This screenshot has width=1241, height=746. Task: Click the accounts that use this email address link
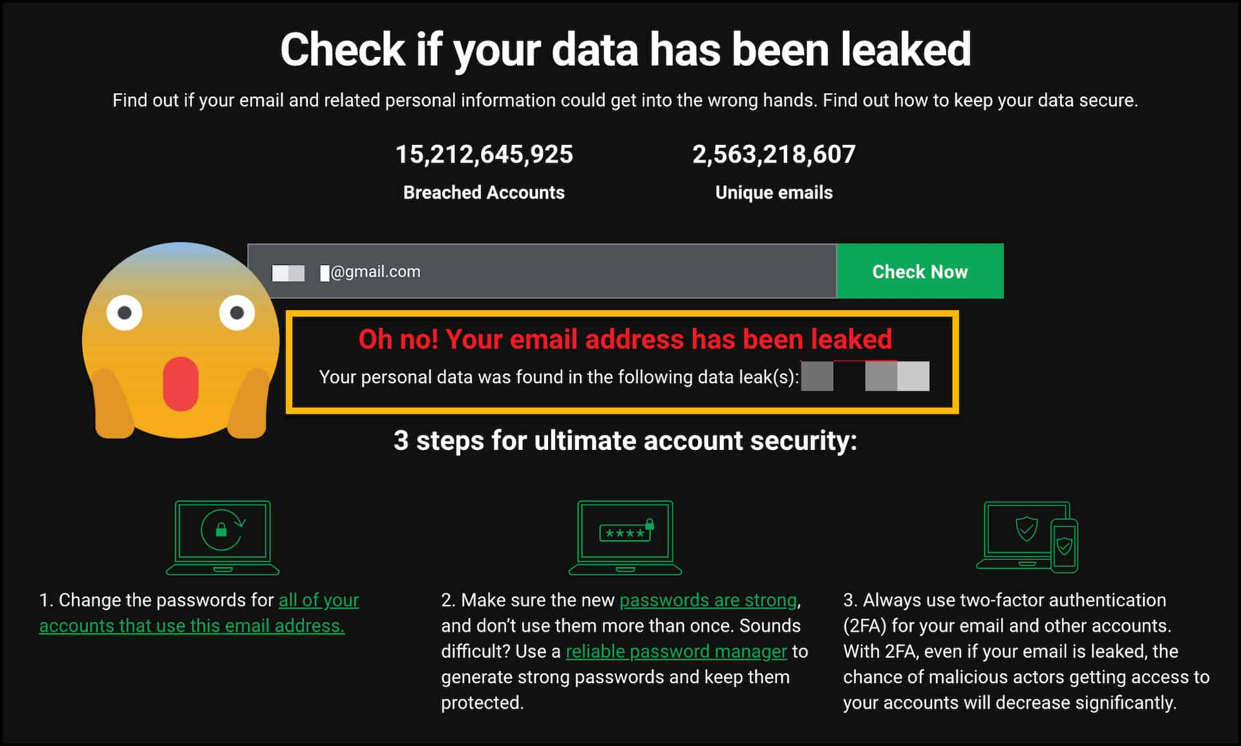point(191,625)
